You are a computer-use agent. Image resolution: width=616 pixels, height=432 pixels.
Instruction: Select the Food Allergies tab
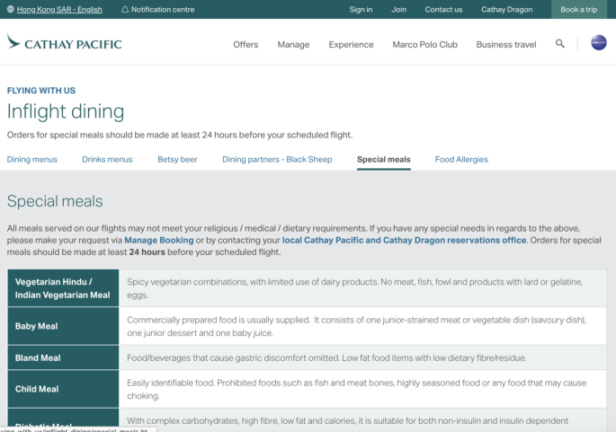pos(461,159)
